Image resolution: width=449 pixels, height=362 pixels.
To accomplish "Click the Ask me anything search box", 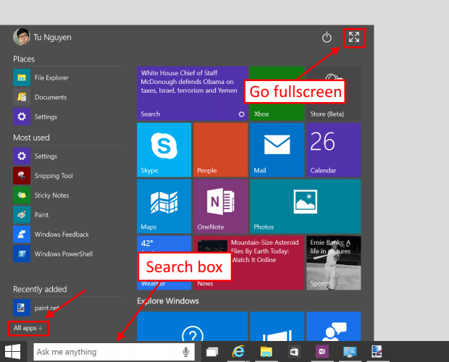I will [114, 352].
